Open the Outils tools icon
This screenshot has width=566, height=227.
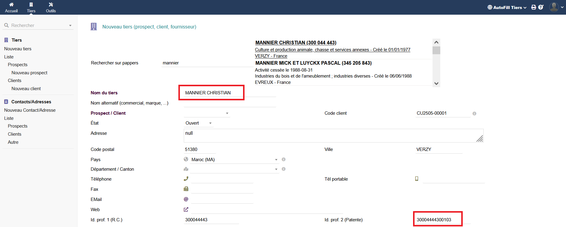pos(51,5)
